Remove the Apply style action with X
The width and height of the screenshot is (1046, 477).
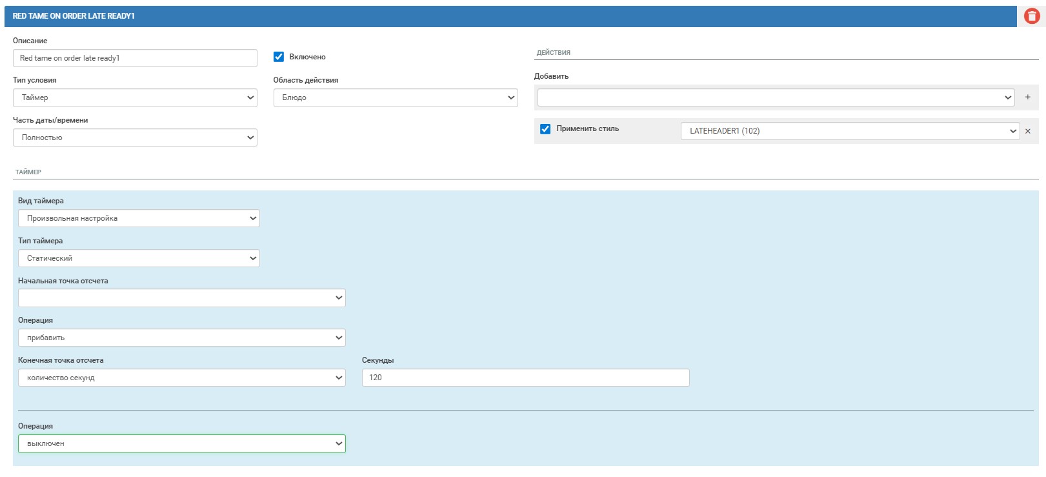point(1027,131)
